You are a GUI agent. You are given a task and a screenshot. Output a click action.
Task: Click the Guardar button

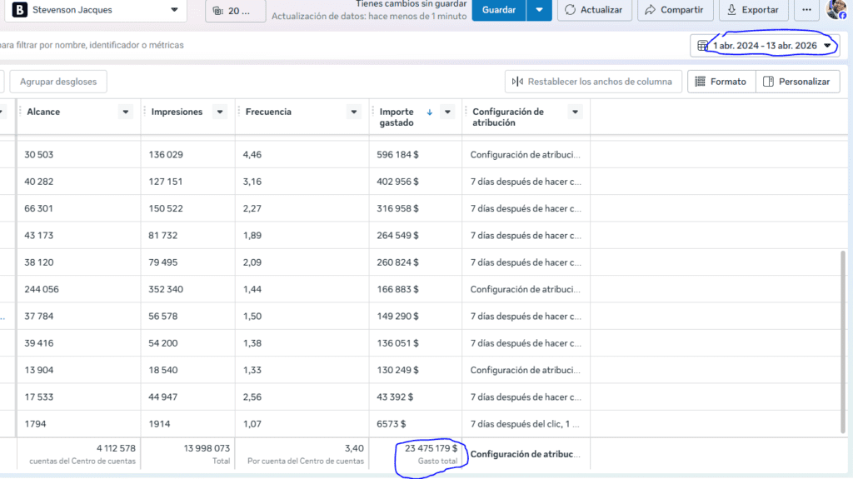click(x=499, y=10)
